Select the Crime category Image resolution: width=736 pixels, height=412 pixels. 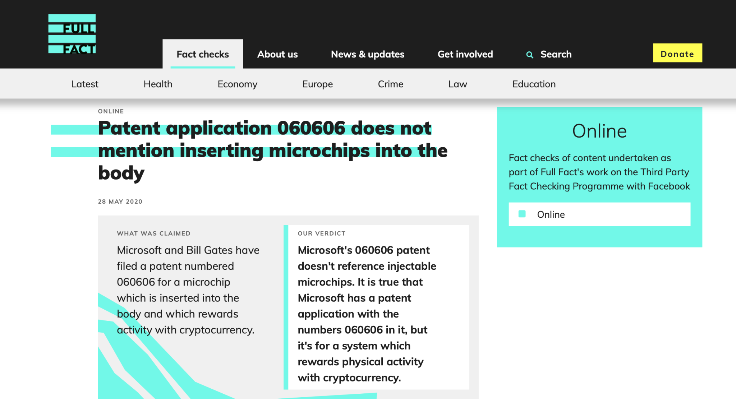390,84
